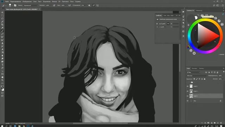Select the Crop tool
Screen dimensions: 225x127
click(x=2, y=25)
